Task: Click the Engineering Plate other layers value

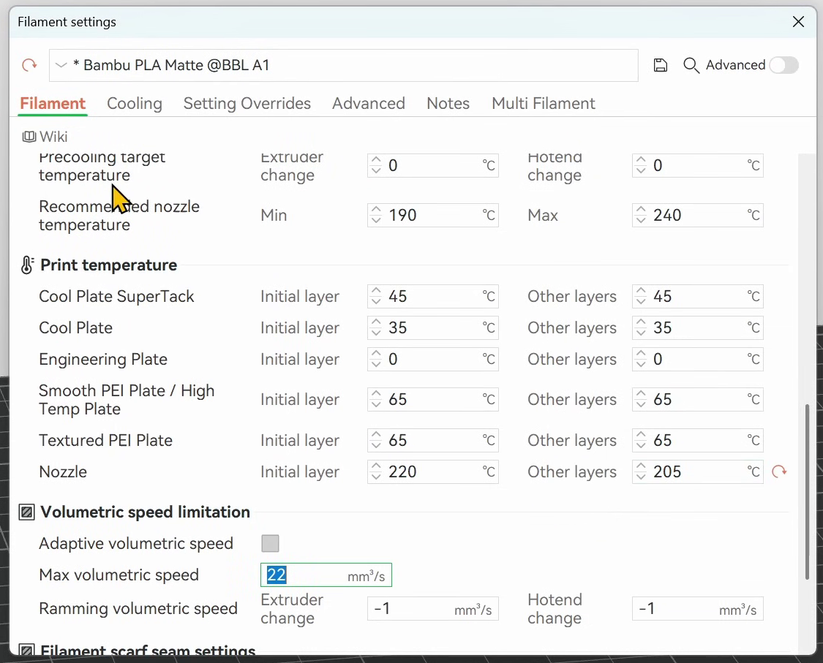Action: click(658, 360)
